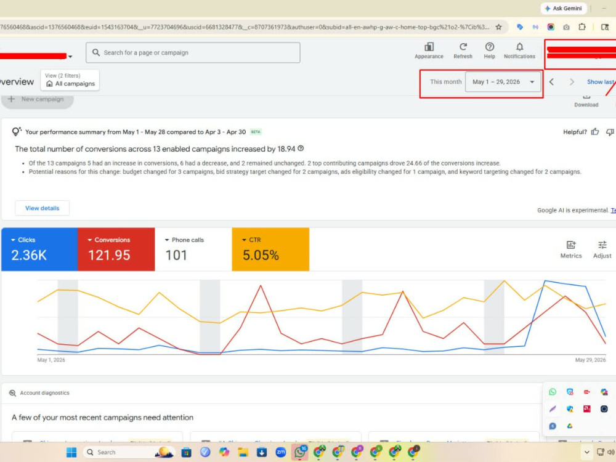Refresh the Google Ads data

(463, 51)
